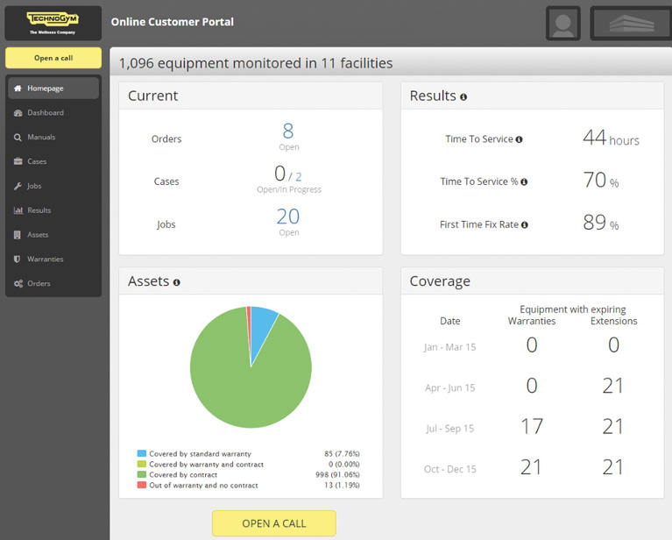Click the blue Covered by standard warranty swatch
Image resolution: width=672 pixels, height=540 pixels.
(x=141, y=453)
